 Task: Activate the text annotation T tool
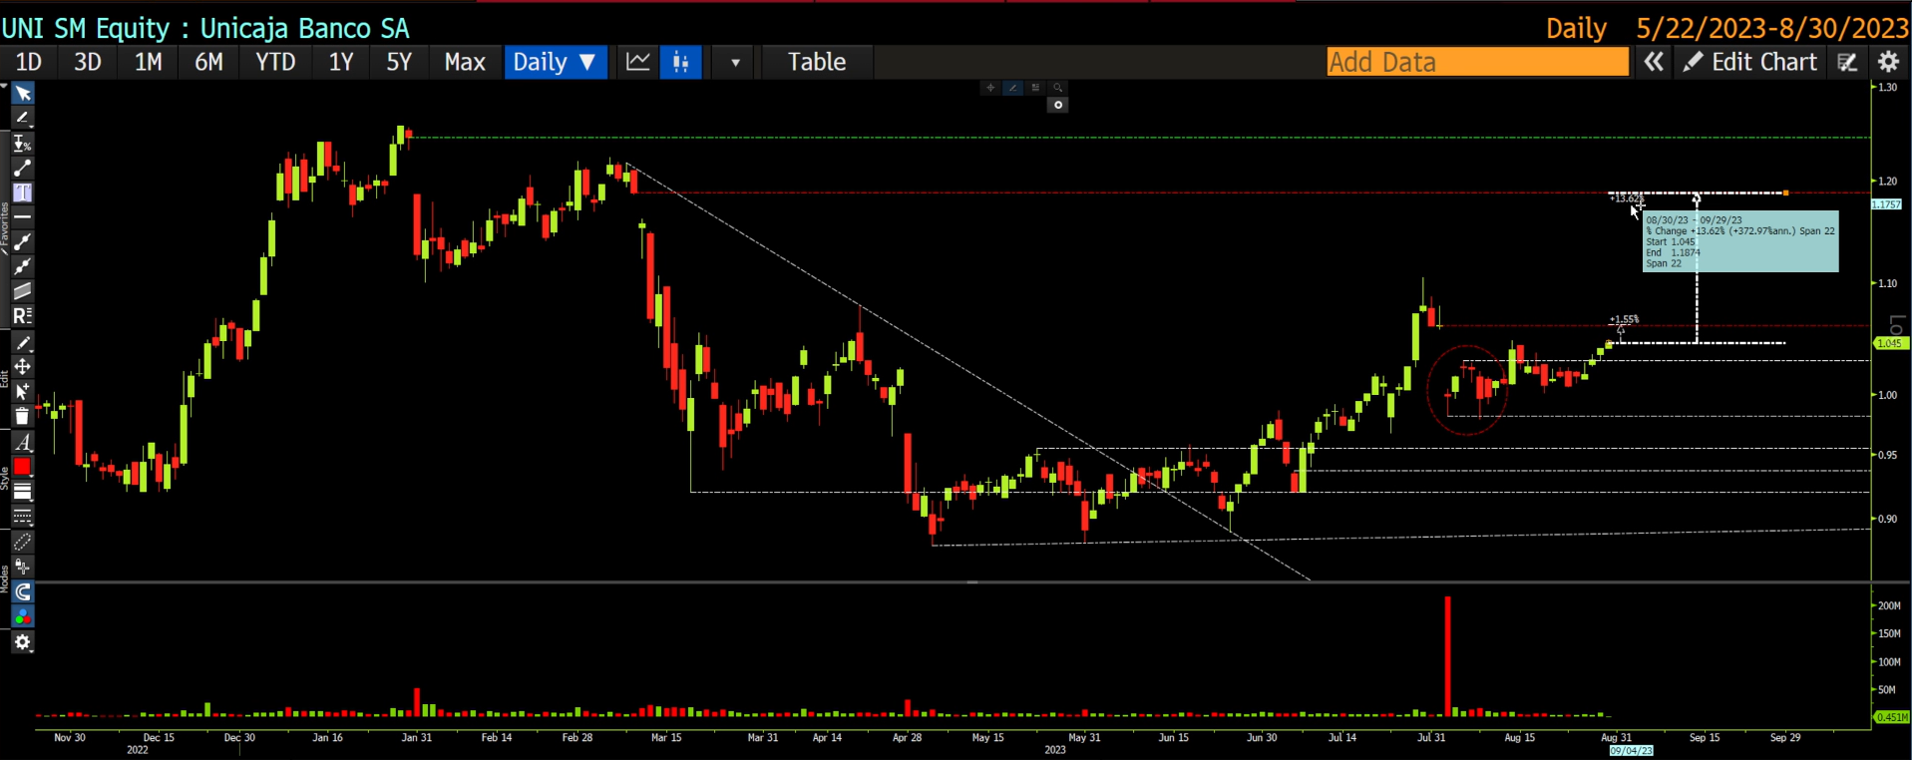point(22,192)
